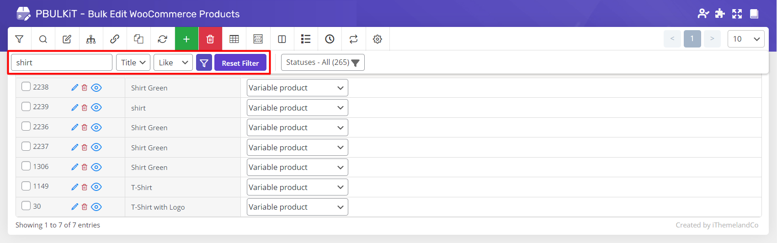The image size is (777, 243).
Task: View product 2239 using the eye icon
Action: (x=96, y=108)
